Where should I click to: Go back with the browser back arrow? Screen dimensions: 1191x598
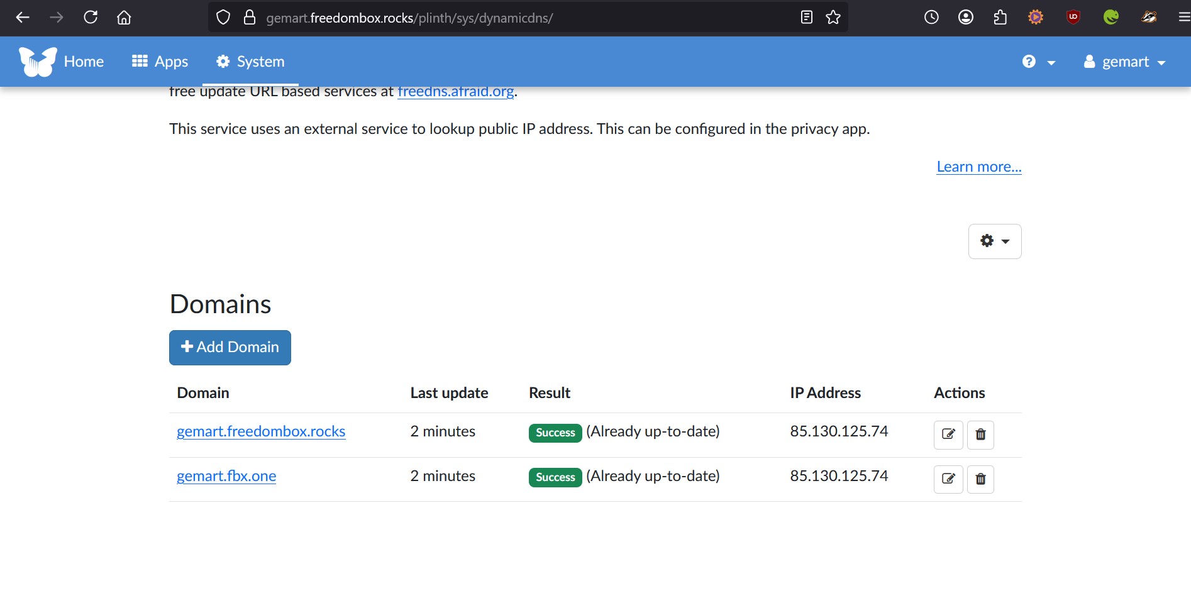tap(23, 18)
